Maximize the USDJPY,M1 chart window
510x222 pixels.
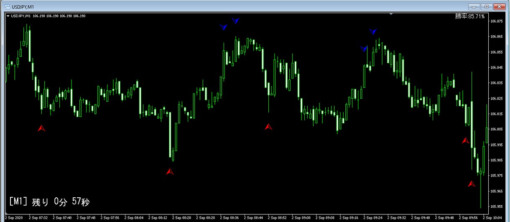click(487, 6)
